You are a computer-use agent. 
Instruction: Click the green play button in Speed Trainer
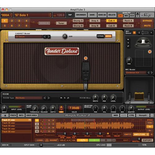click(94, 140)
